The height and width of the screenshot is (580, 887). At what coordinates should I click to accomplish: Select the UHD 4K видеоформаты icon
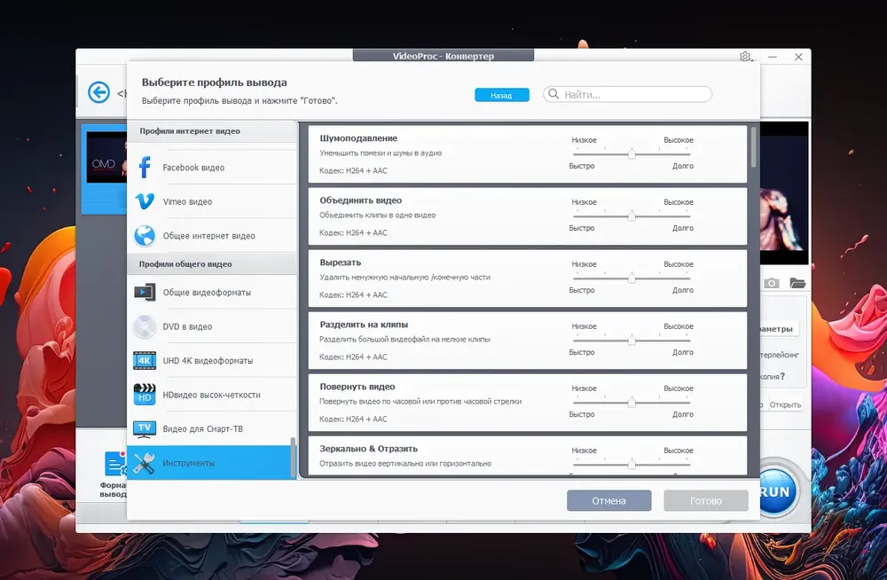145,360
